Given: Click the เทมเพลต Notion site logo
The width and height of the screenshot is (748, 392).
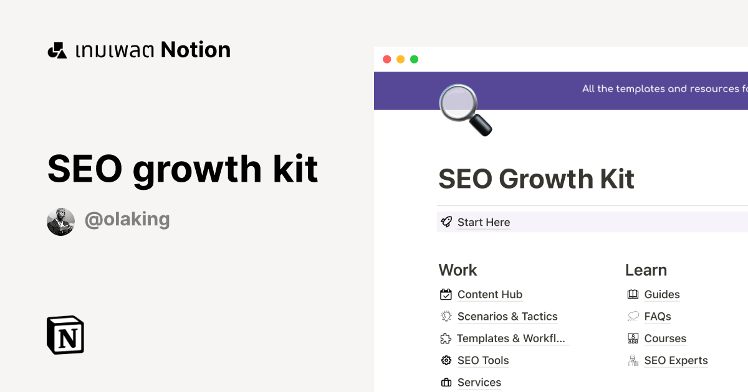Looking at the screenshot, I should [138, 49].
